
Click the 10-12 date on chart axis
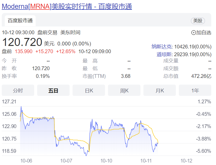tap(186, 161)
